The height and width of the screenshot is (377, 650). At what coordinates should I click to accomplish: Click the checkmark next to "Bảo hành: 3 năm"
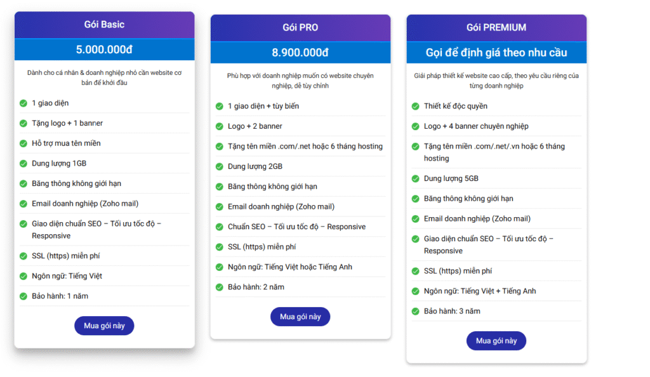point(415,312)
